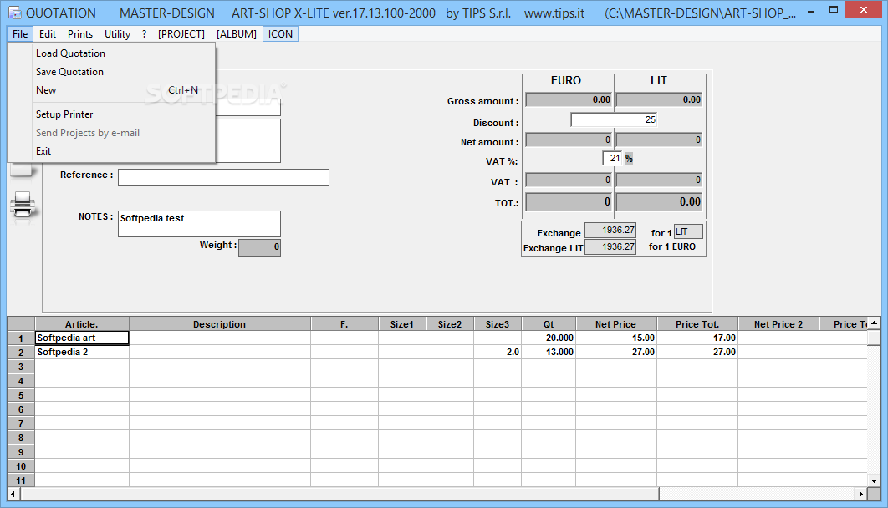
Task: Open the Utility menu
Action: pyautogui.click(x=117, y=34)
